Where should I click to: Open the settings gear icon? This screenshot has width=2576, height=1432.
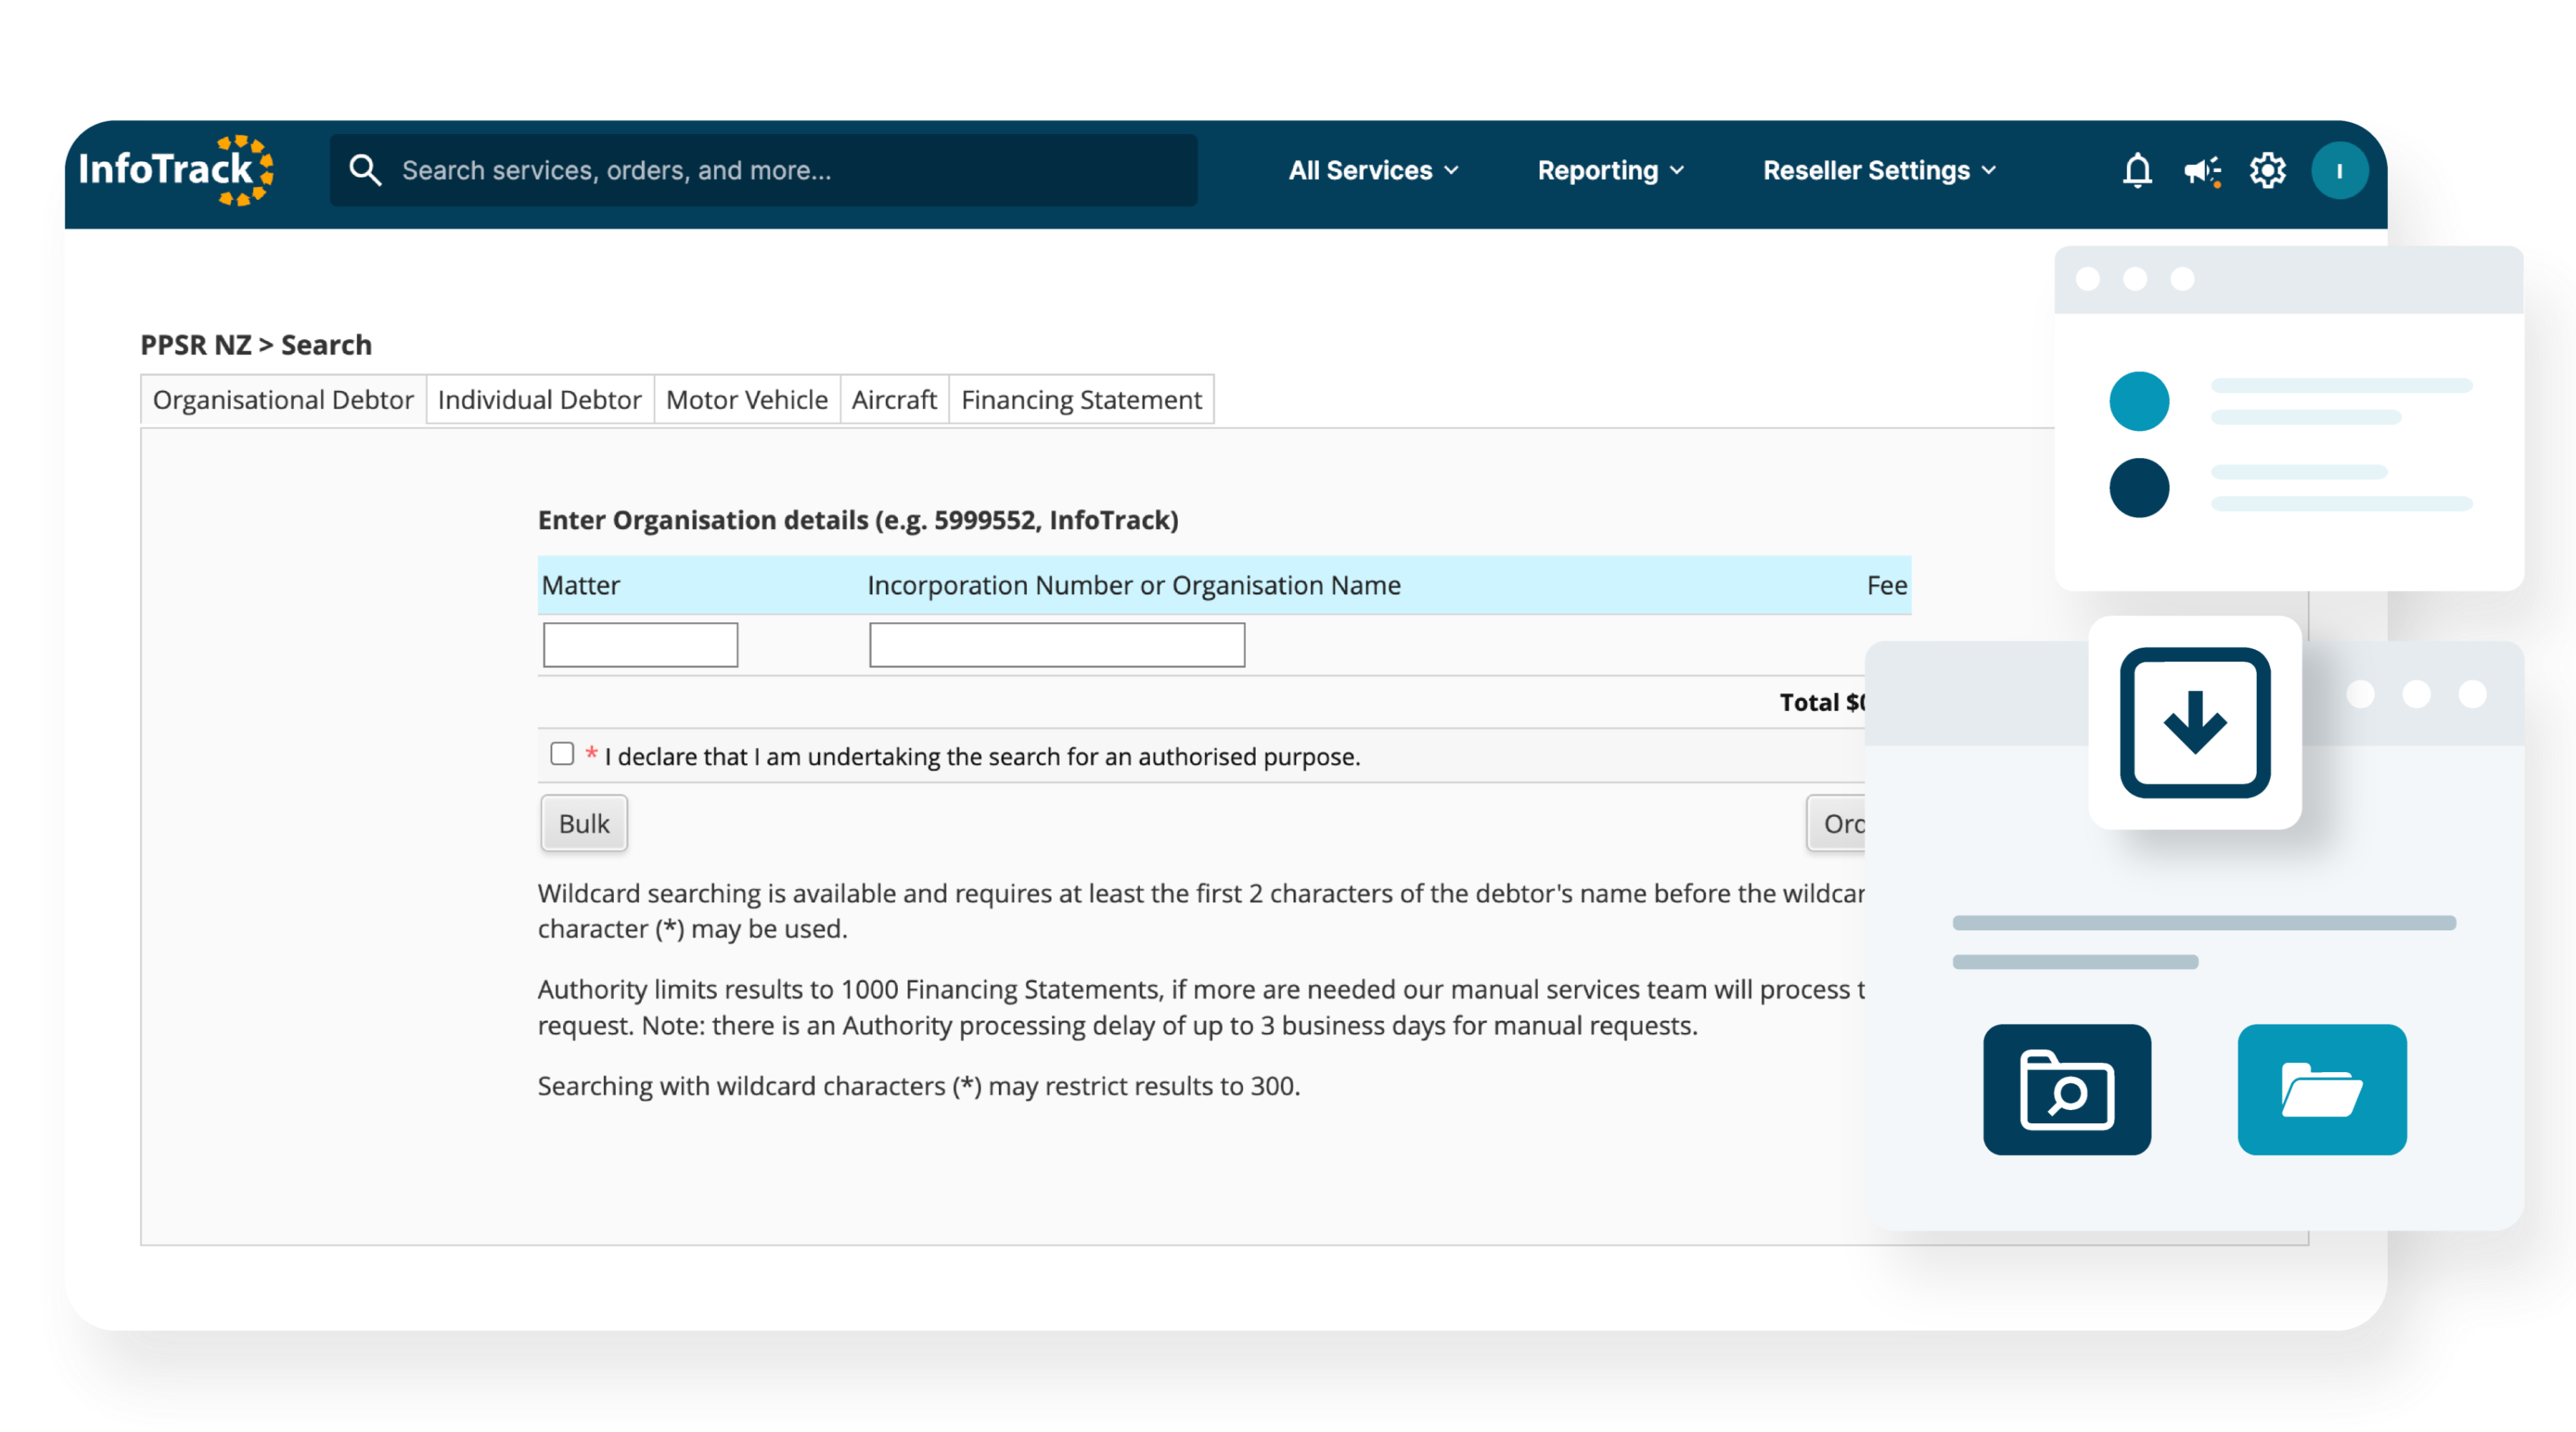pos(2267,171)
